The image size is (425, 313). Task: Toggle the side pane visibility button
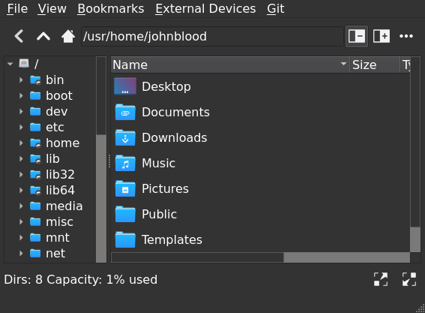[357, 36]
